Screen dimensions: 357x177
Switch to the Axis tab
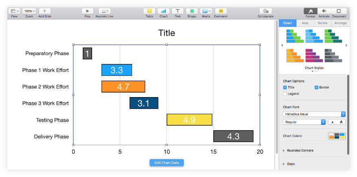click(305, 23)
